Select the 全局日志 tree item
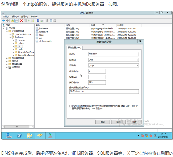173x157 pixels. point(14,67)
